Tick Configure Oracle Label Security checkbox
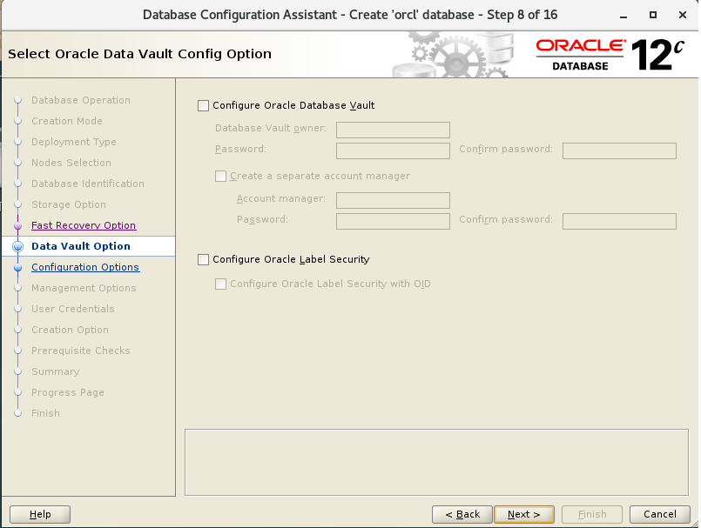The width and height of the screenshot is (701, 528). click(204, 259)
